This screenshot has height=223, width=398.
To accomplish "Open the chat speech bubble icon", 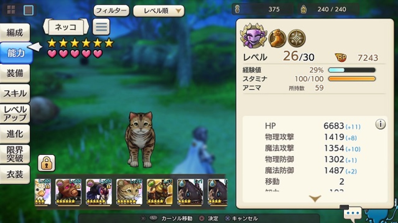I will 352,213.
